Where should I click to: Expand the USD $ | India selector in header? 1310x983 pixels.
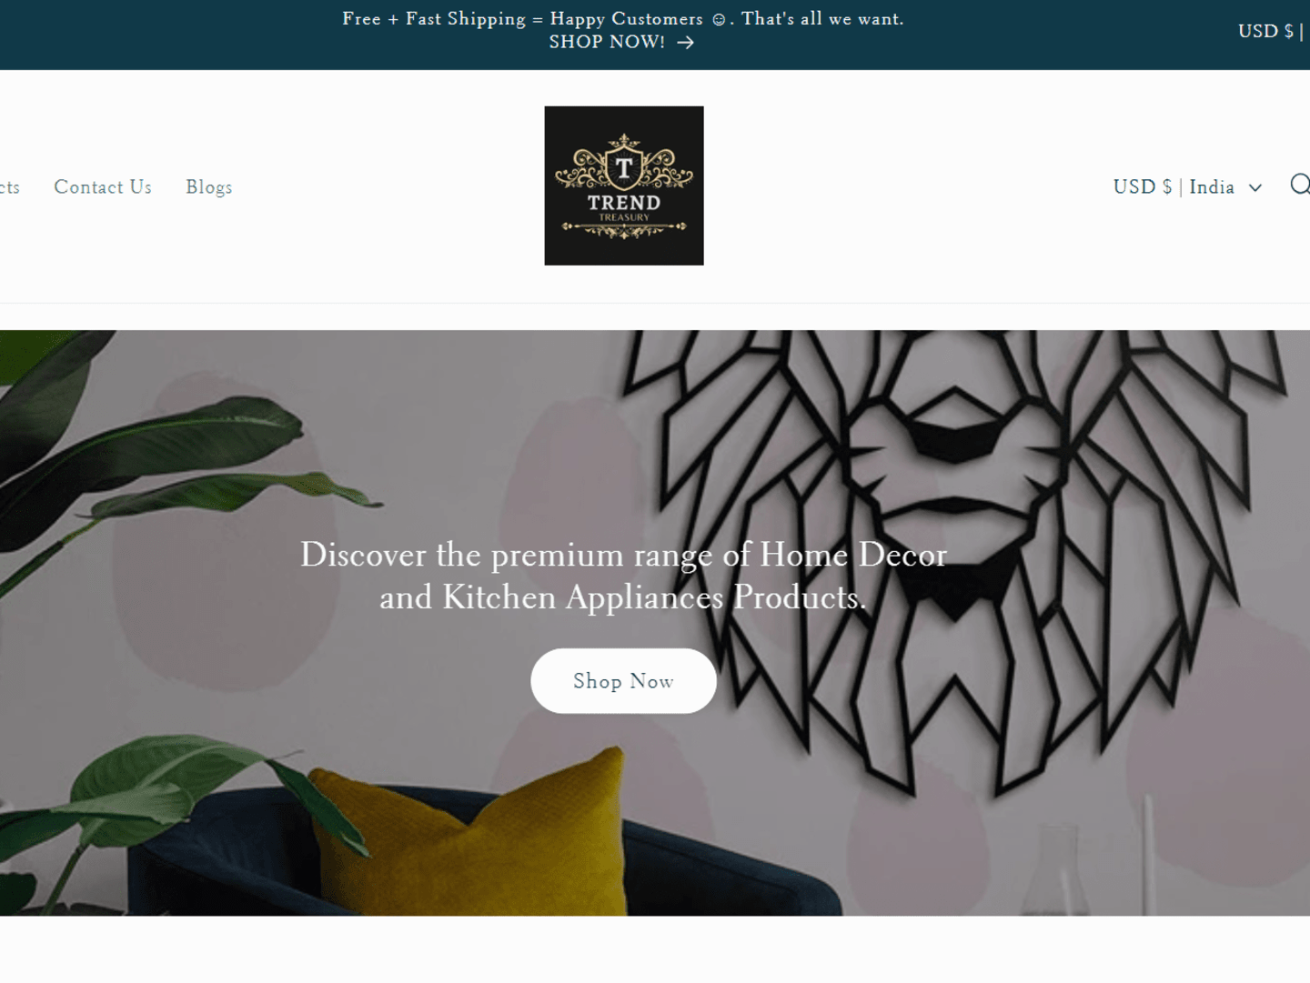pyautogui.click(x=1187, y=186)
